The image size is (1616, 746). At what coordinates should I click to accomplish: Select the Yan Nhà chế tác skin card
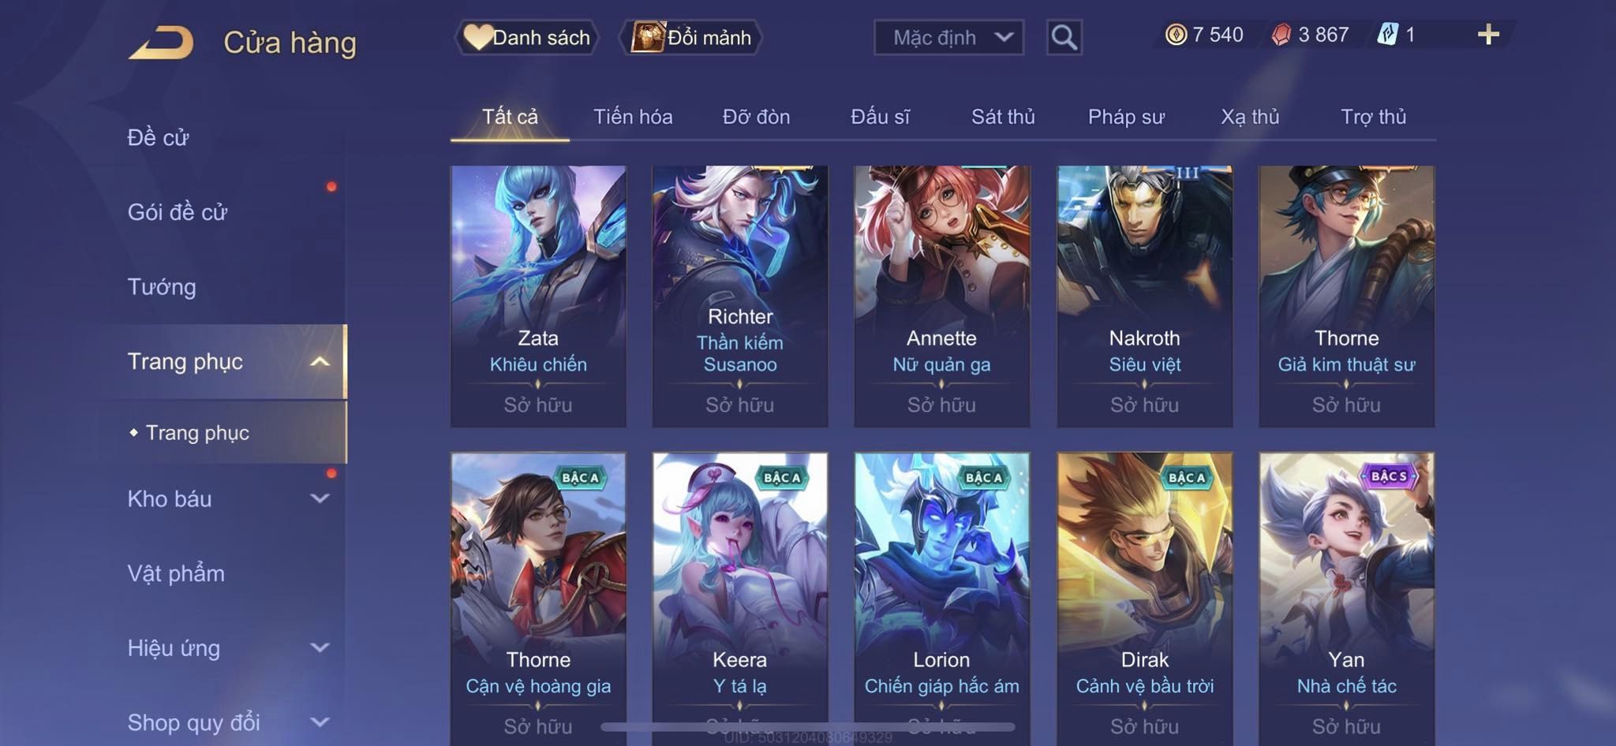tap(1346, 599)
